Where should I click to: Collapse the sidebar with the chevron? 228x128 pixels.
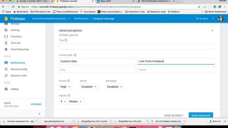pos(40,114)
